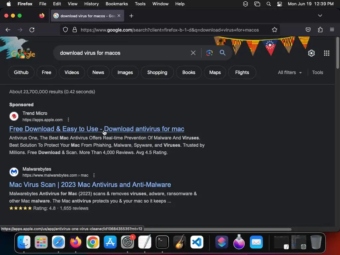Go back to the previous page
This screenshot has height=255, width=340.
pyautogui.click(x=8, y=30)
